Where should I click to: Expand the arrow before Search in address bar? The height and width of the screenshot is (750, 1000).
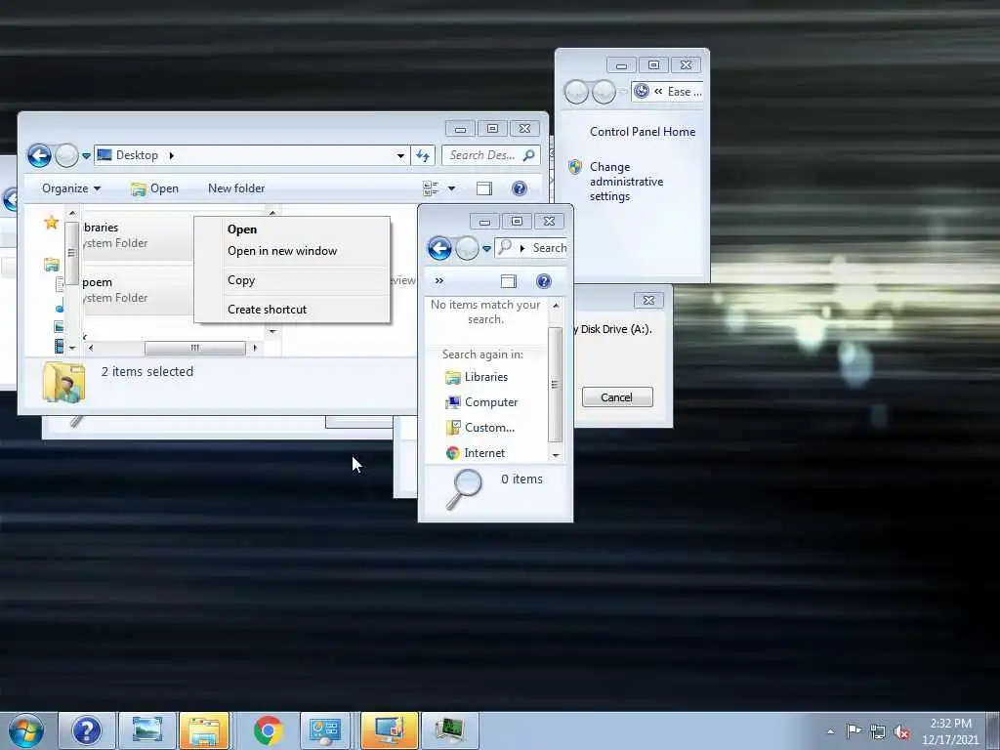pos(522,247)
